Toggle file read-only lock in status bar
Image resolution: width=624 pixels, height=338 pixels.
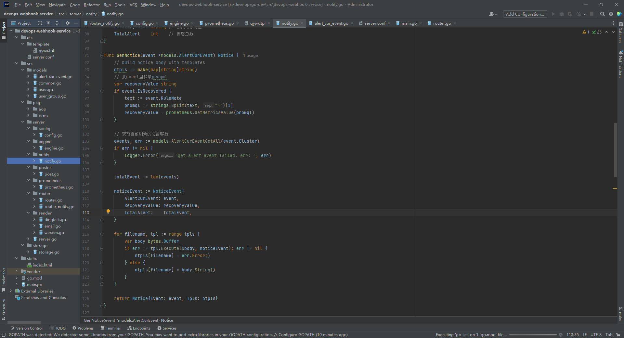tap(618, 334)
